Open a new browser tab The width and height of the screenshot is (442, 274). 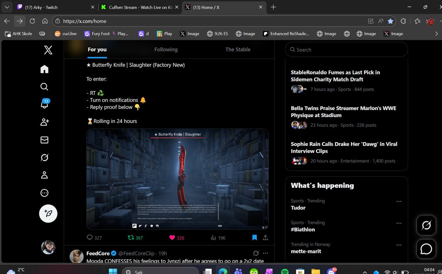pyautogui.click(x=273, y=7)
